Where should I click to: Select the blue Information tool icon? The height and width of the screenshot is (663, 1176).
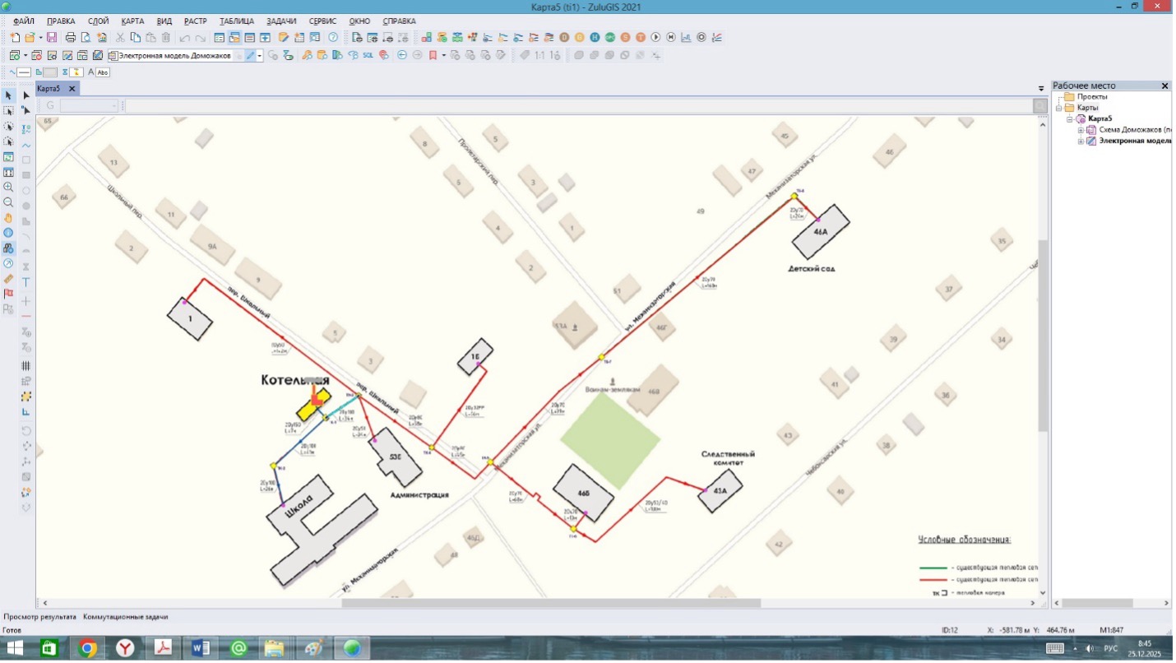[9, 233]
